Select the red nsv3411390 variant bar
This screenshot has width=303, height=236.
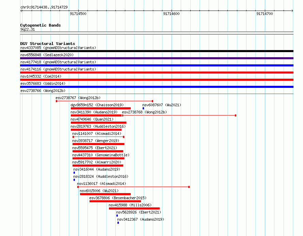(x=96, y=115)
